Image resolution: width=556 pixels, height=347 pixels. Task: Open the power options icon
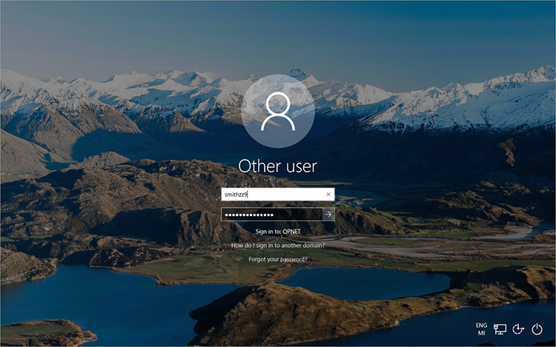click(537, 329)
